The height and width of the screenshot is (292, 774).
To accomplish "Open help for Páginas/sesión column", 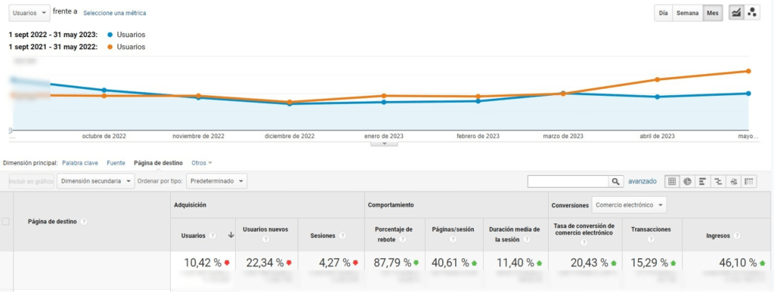I will [453, 239].
